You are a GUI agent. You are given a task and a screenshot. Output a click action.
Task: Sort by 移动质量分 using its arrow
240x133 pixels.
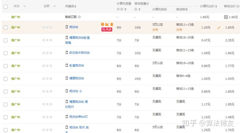[x=139, y=9]
